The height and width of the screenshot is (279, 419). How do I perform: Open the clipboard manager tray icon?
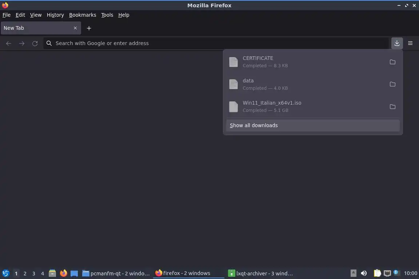click(377, 273)
